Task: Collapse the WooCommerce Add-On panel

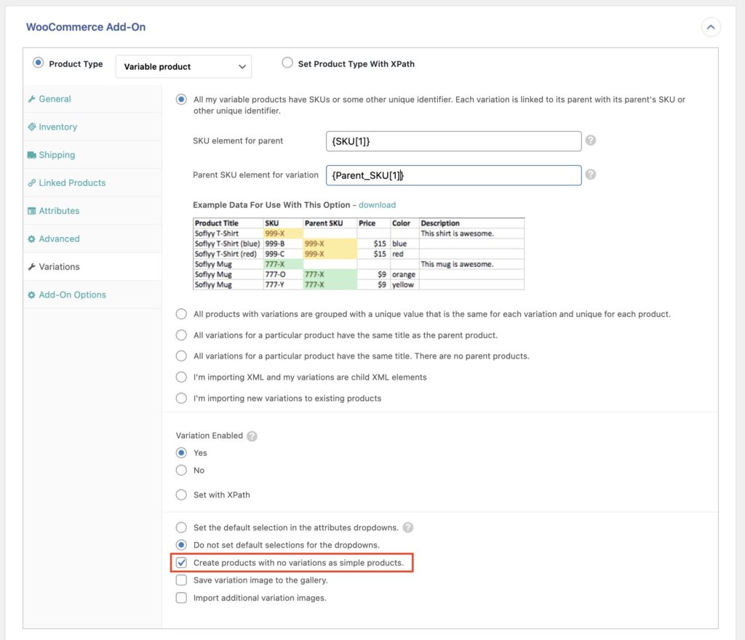Action: click(x=711, y=27)
